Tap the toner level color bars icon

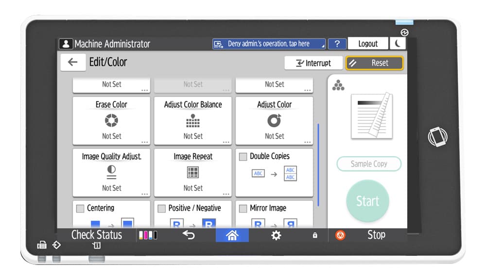coord(148,235)
